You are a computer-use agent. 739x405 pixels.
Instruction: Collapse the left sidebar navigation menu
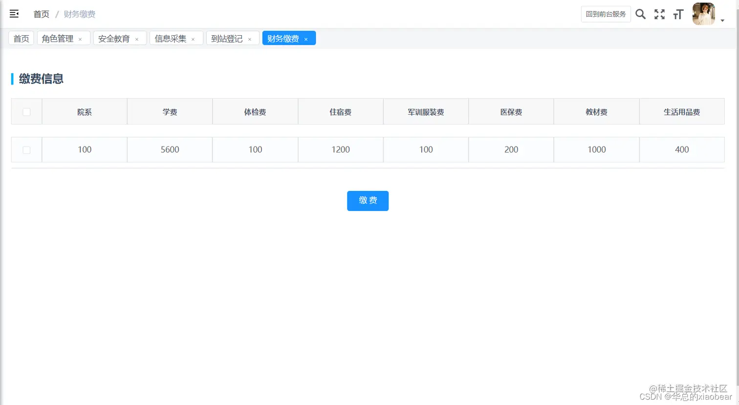14,14
